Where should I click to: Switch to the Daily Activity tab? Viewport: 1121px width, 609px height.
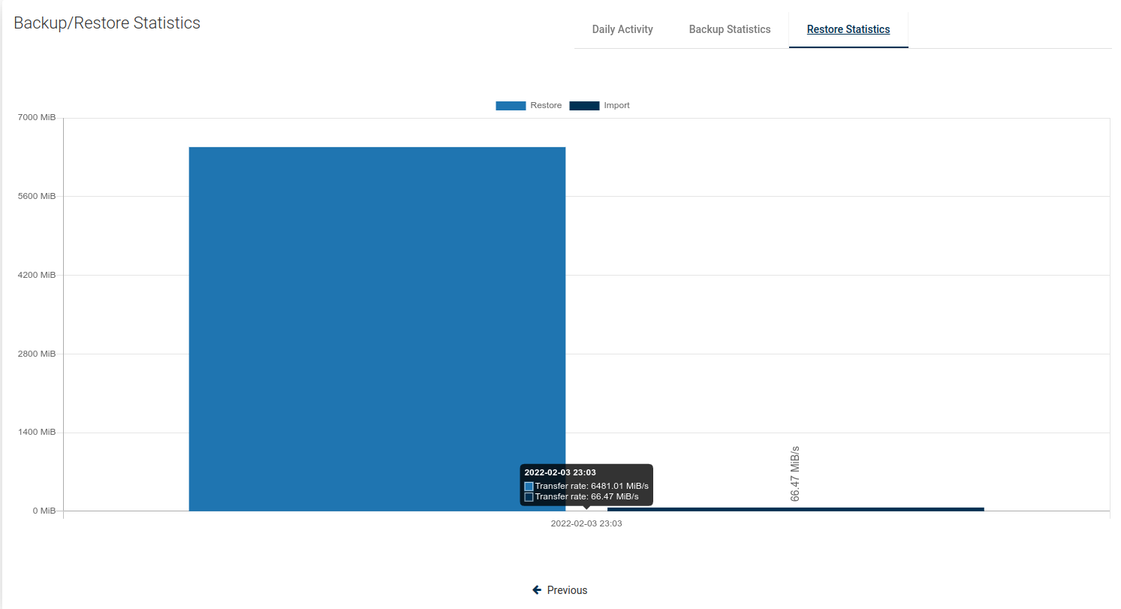[x=622, y=29]
